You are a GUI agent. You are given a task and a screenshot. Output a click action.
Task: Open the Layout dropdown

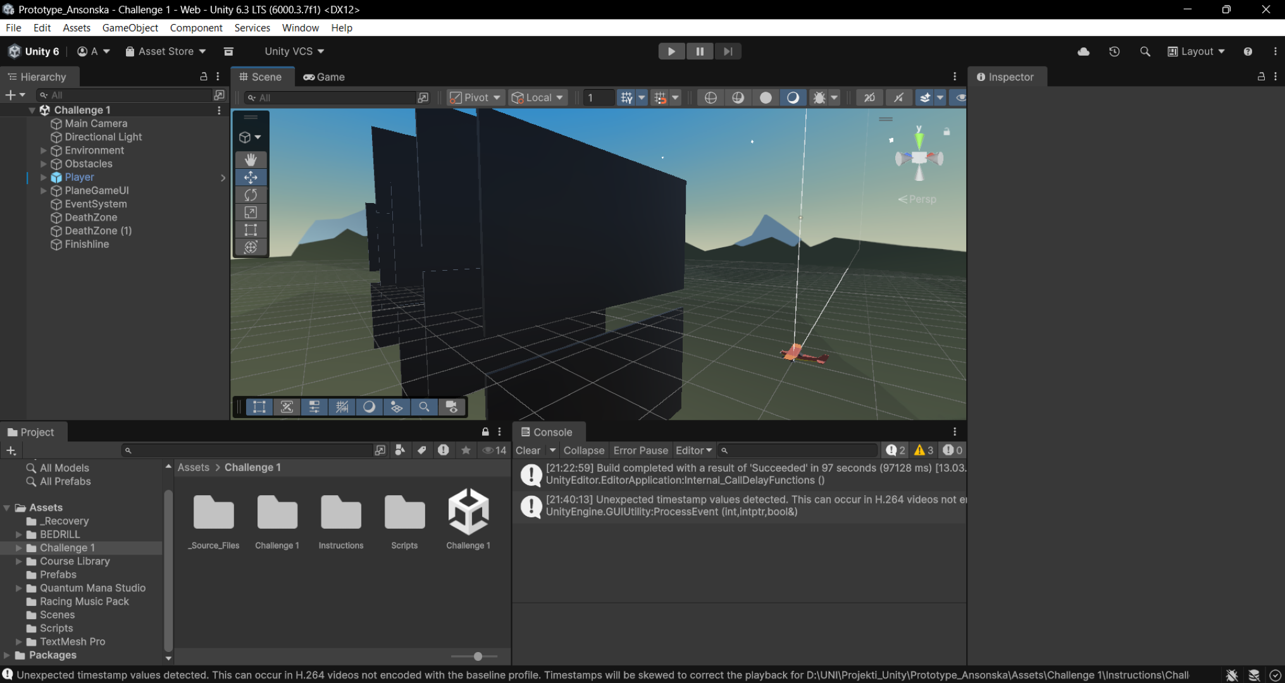click(x=1196, y=51)
